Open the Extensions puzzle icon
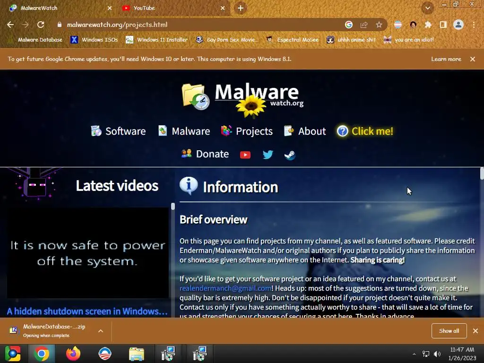The height and width of the screenshot is (363, 484). [428, 25]
